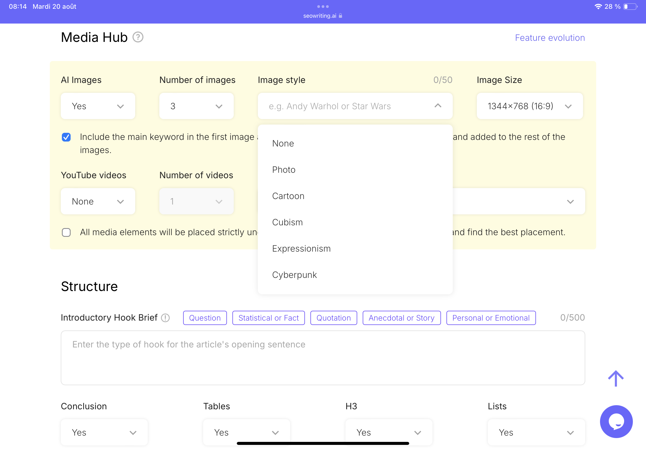Open the Number of images dropdown

point(196,106)
